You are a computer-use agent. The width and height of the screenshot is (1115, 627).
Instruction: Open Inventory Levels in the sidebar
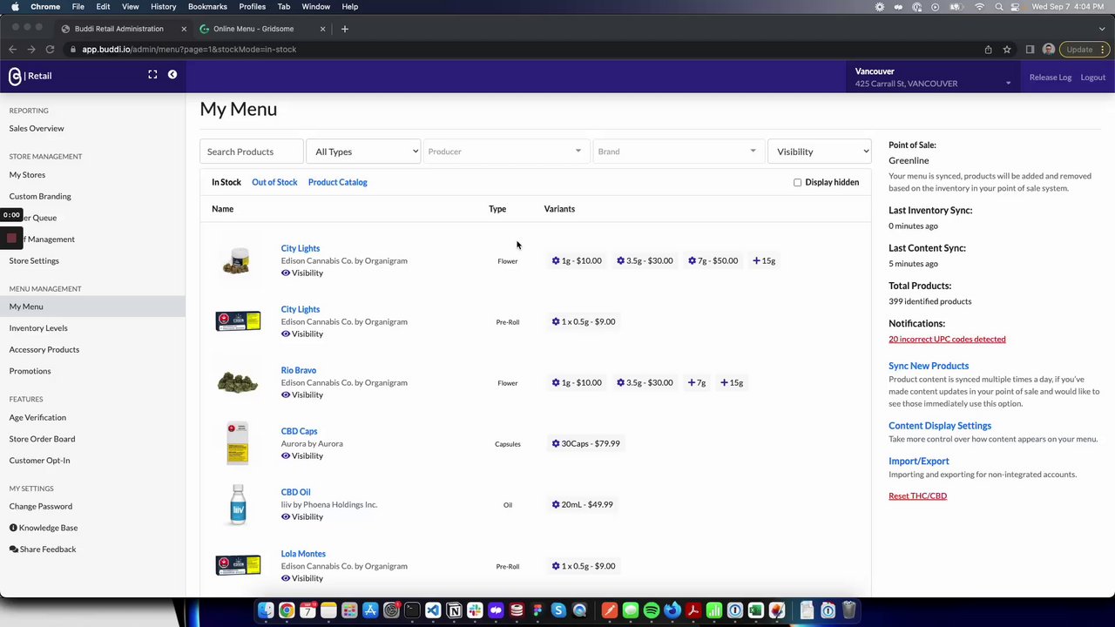38,328
